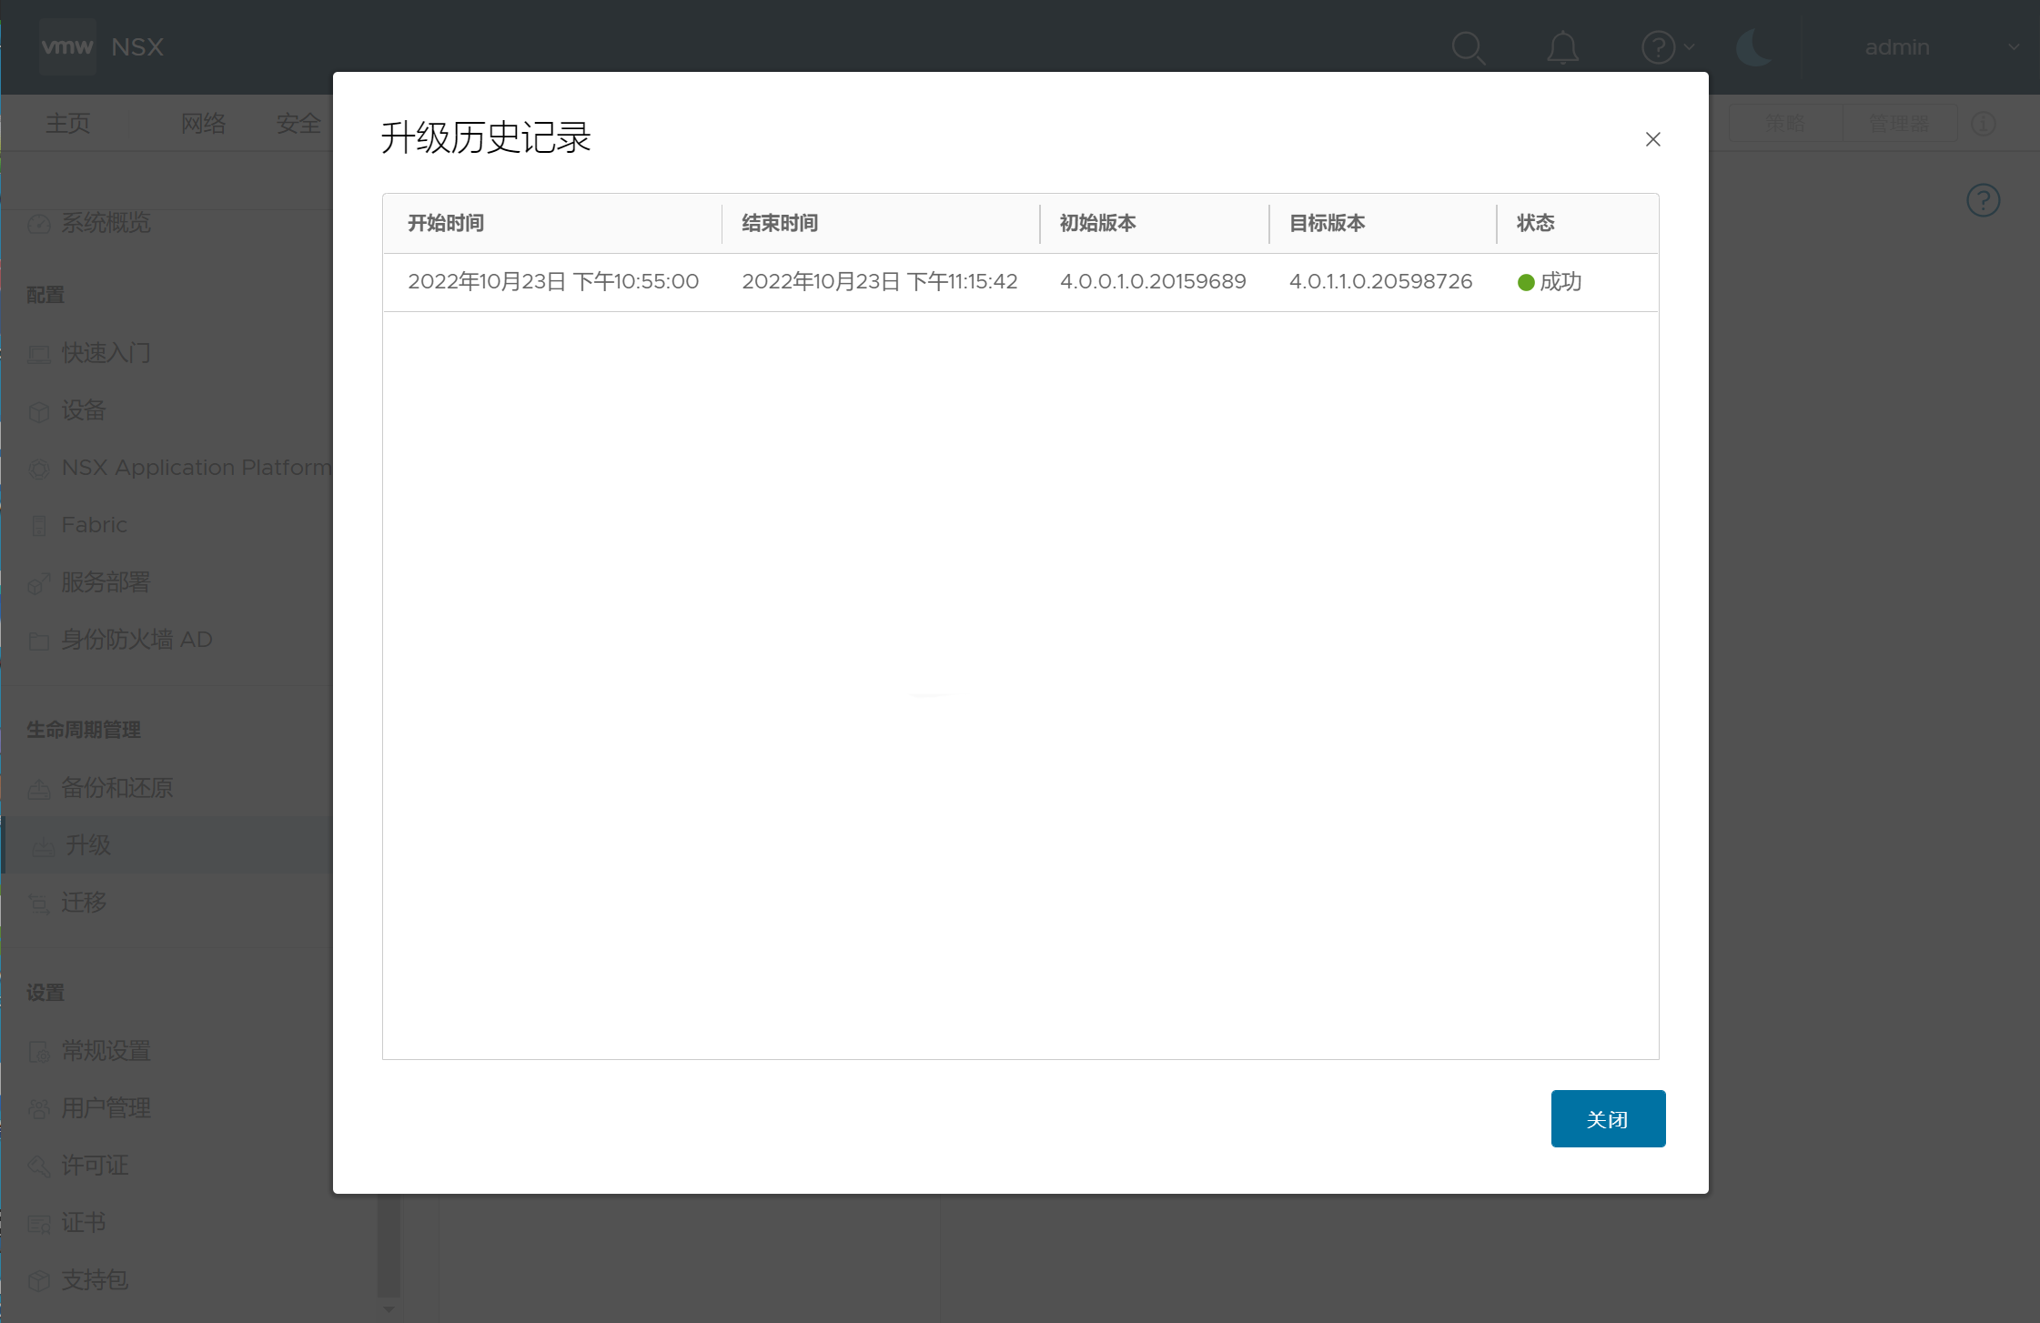Click the info icon beside 管理器

click(x=1984, y=124)
